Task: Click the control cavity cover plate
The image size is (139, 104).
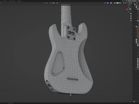Action: [58, 64]
